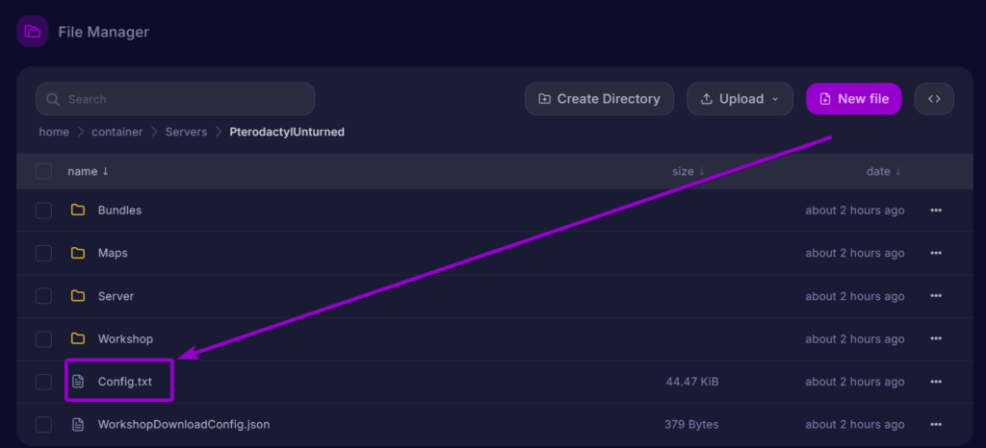Open the three-dot menu for Config.txt
The height and width of the screenshot is (448, 986).
(936, 382)
